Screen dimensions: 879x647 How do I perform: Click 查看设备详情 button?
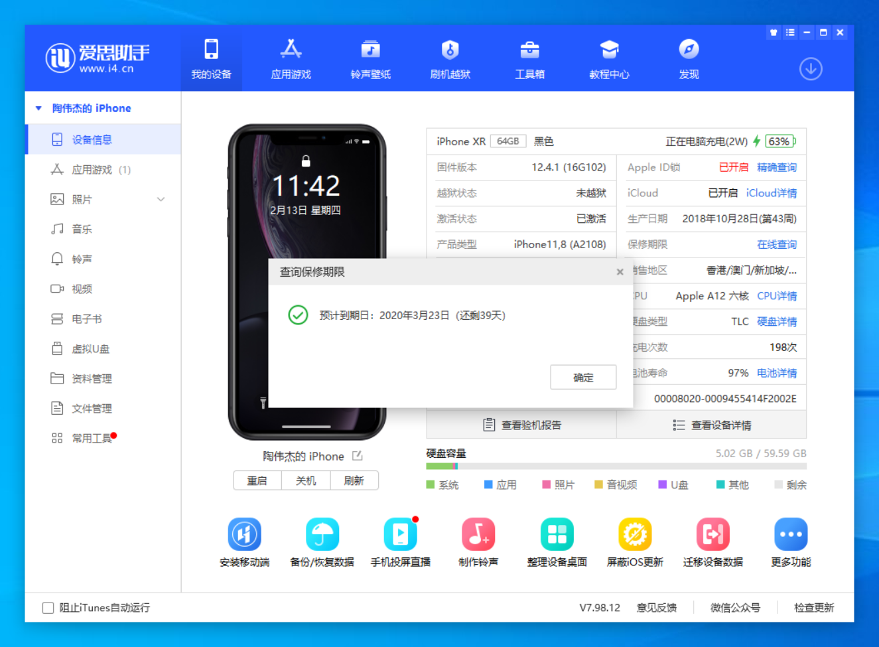tap(711, 425)
